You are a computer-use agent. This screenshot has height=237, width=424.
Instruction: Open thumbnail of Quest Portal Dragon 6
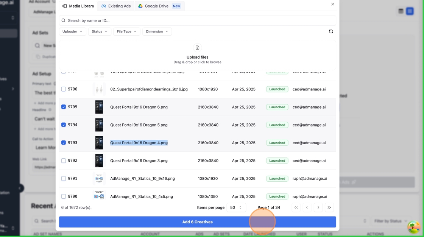[99, 107]
